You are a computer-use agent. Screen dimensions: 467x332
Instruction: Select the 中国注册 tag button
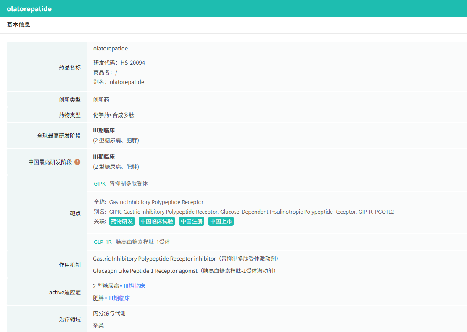point(192,221)
